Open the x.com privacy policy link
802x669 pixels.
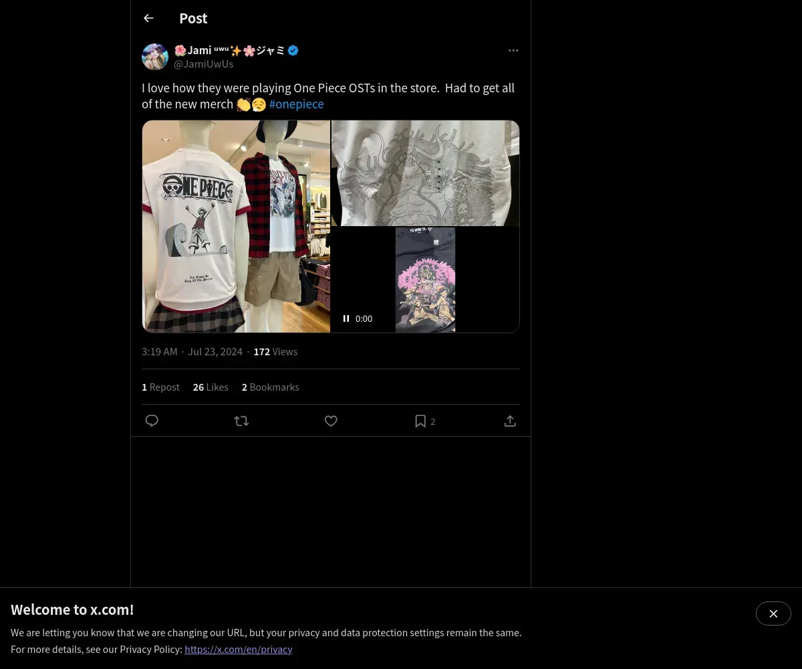239,649
